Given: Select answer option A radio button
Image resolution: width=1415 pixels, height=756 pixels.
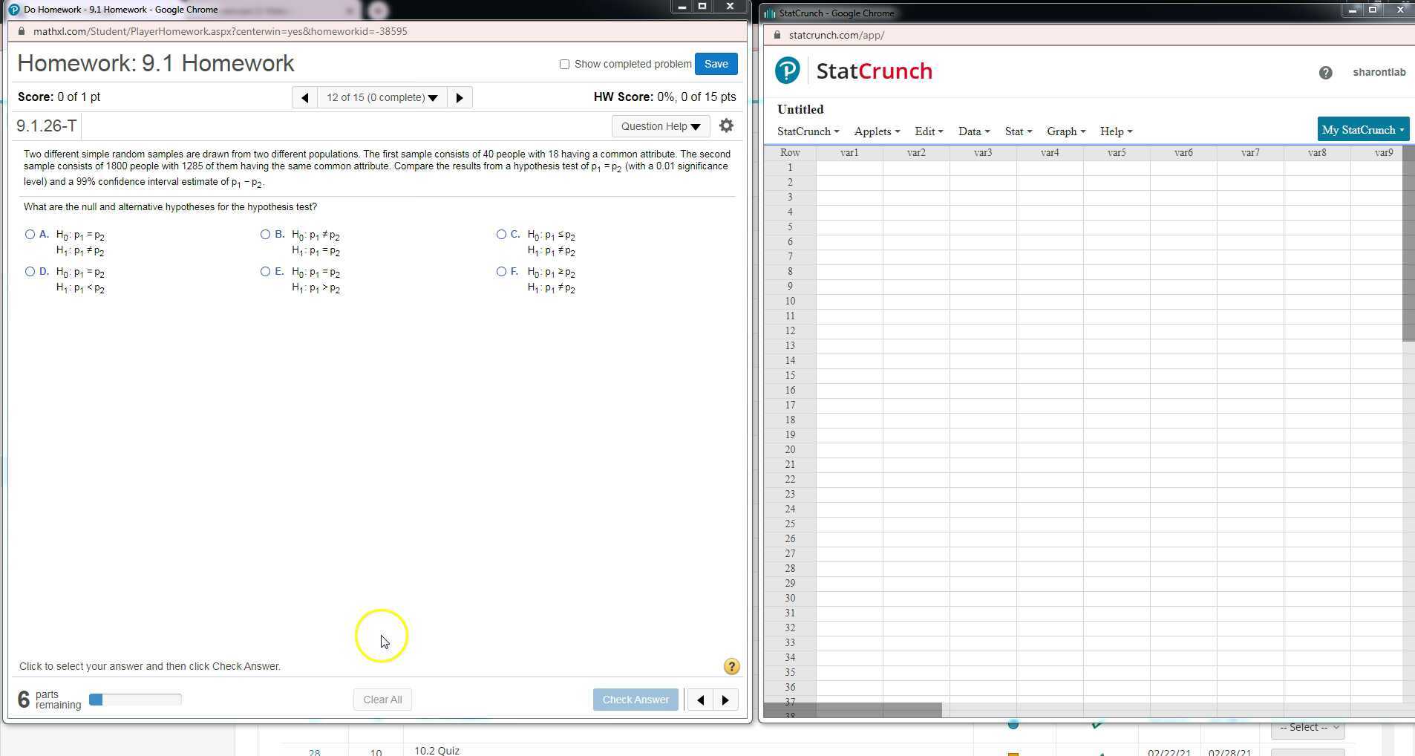Looking at the screenshot, I should (x=30, y=235).
